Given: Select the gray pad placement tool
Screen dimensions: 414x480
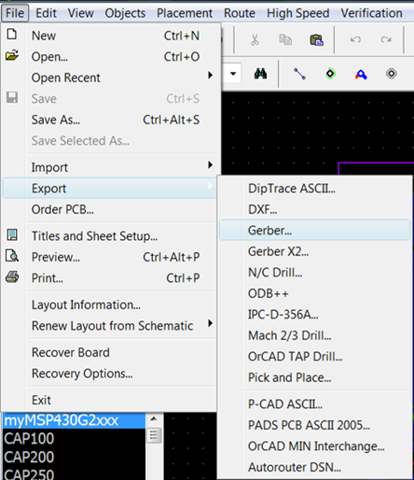Looking at the screenshot, I should tap(392, 74).
